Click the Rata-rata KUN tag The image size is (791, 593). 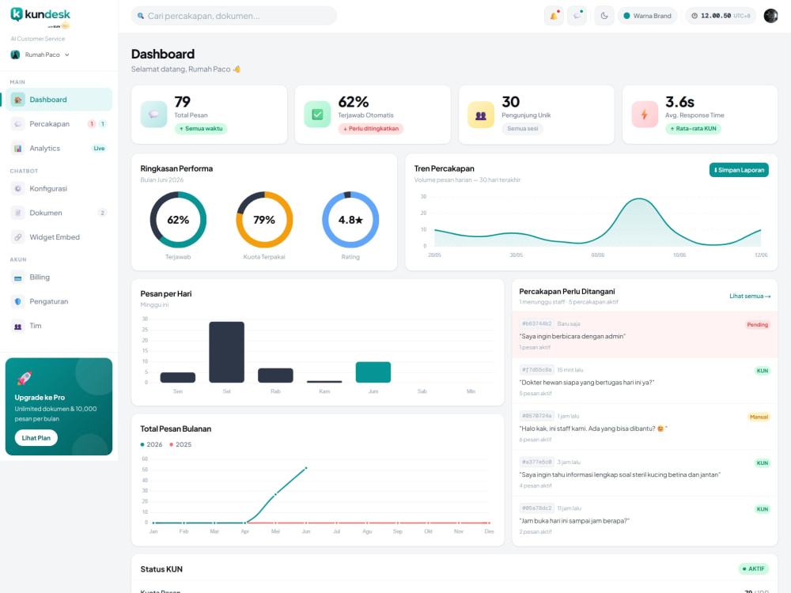coord(693,129)
